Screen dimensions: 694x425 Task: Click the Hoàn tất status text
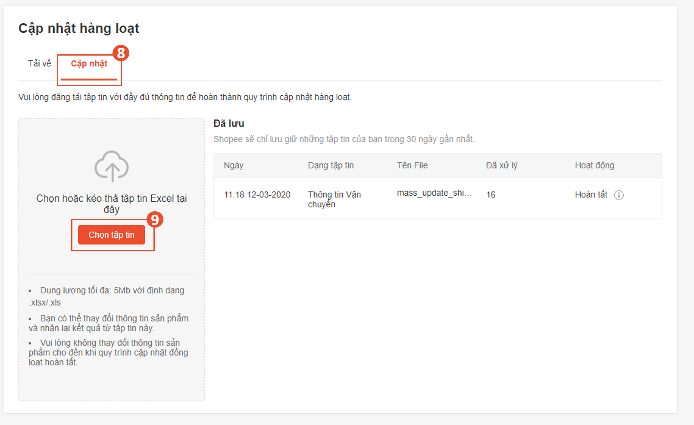pos(591,194)
